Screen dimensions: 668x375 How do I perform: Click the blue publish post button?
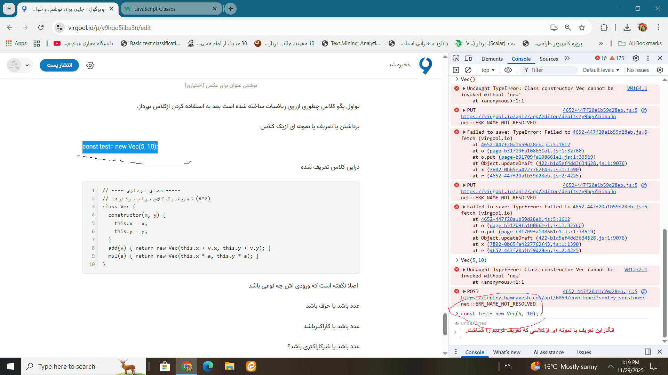(x=59, y=65)
